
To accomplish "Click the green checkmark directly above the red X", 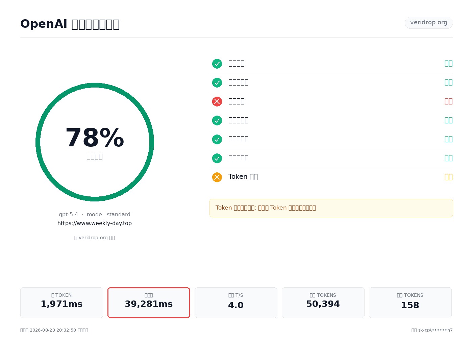I will tap(217, 82).
